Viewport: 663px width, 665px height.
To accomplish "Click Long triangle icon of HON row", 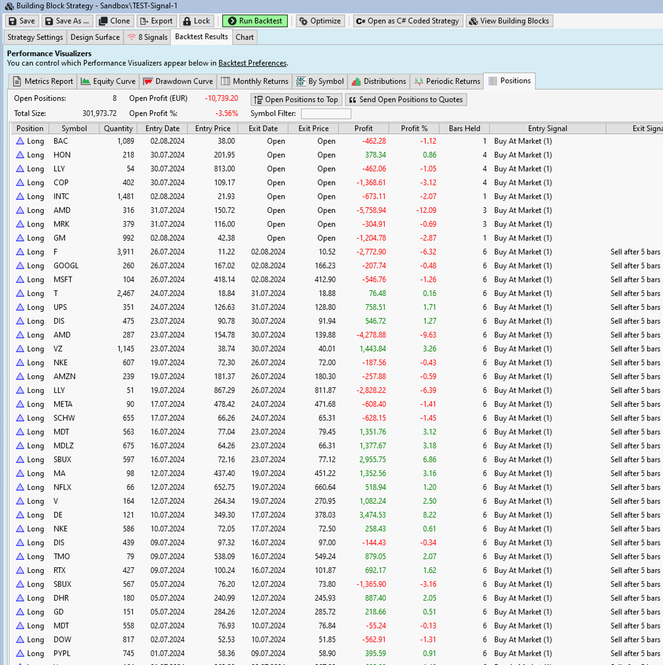I will (20, 155).
